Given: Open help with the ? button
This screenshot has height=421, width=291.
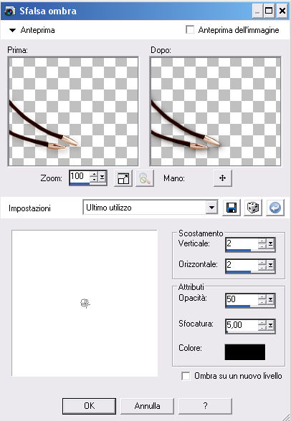Looking at the screenshot, I should [205, 406].
